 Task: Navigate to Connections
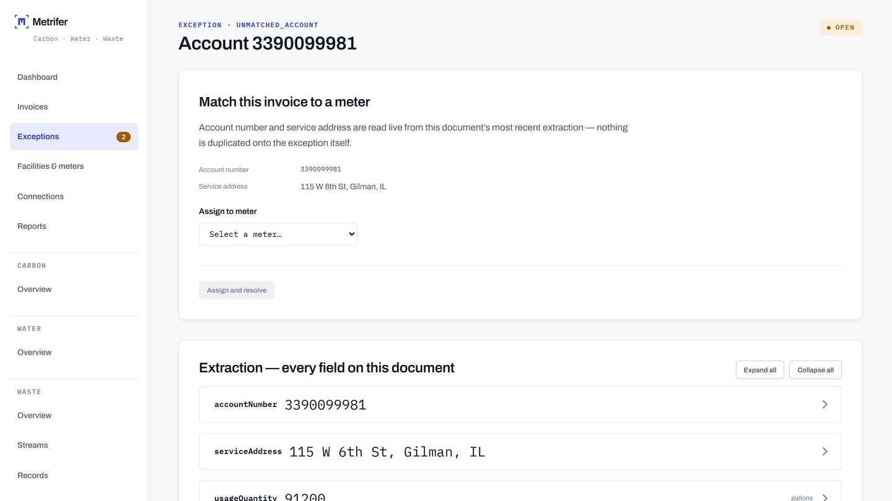[x=74, y=197]
